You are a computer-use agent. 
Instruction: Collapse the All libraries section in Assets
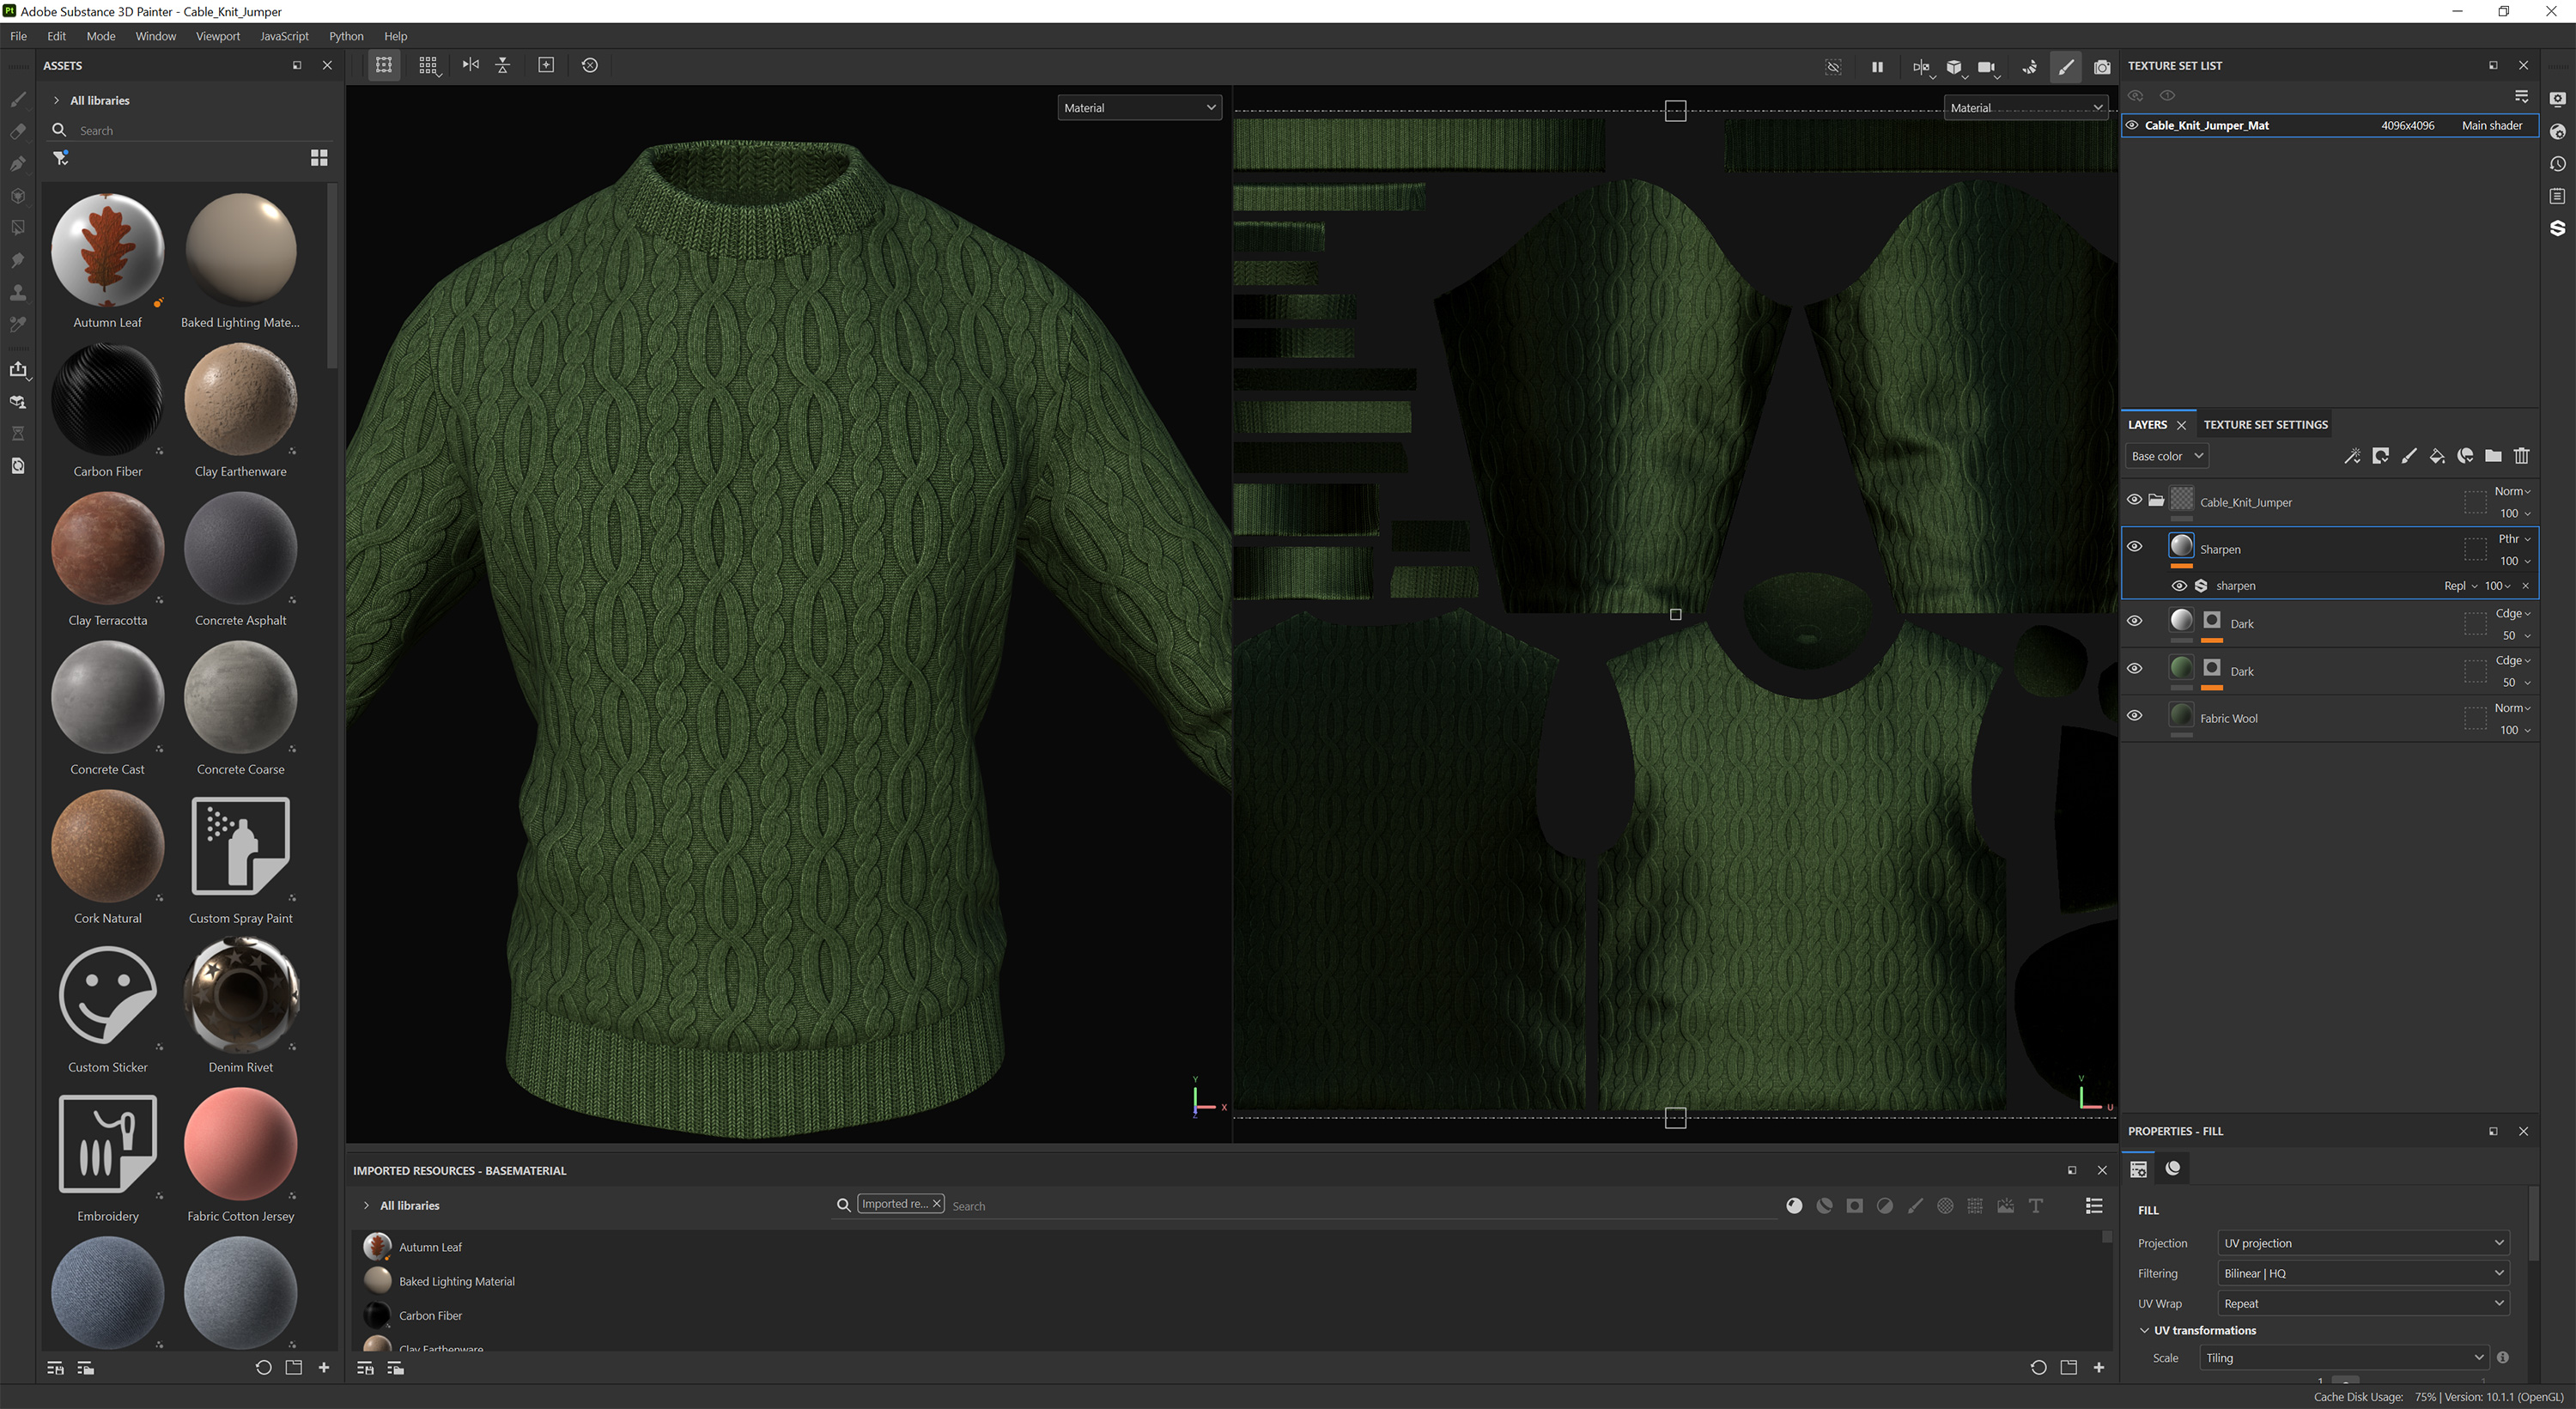[57, 100]
